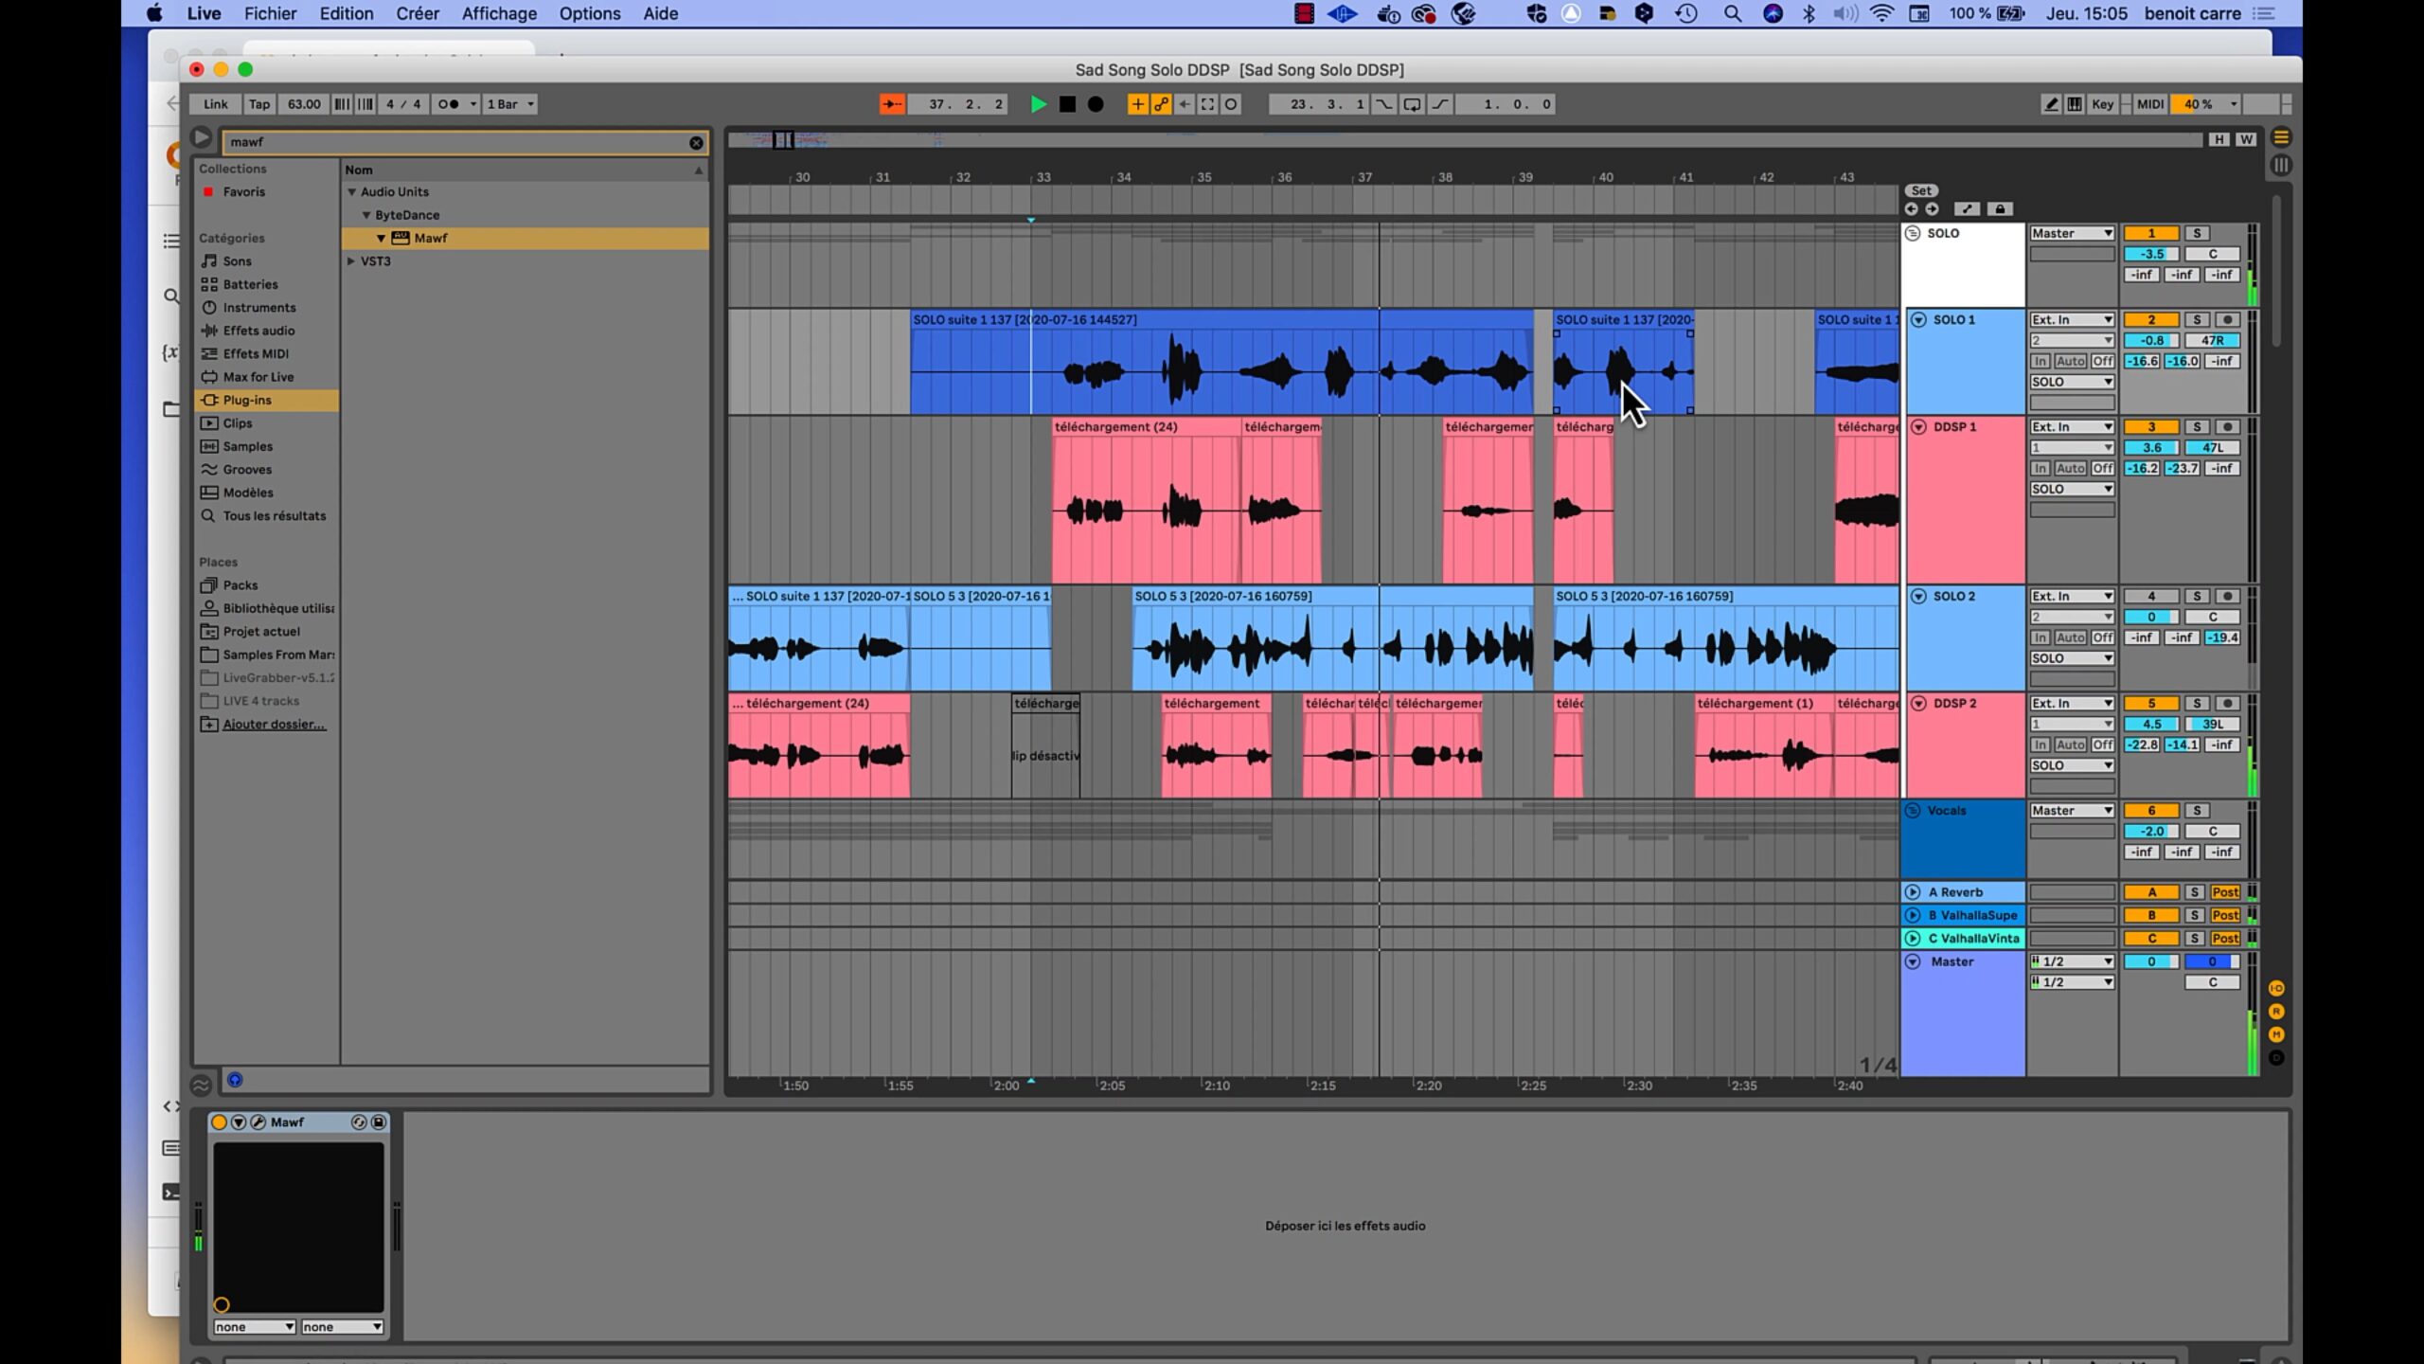
Task: Open the Edition menu
Action: 346,13
